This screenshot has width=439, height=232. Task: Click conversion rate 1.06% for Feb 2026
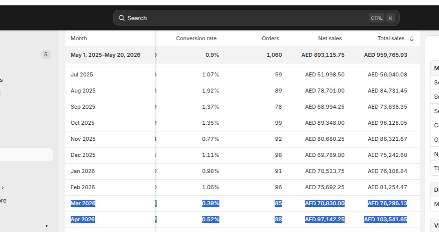coord(211,187)
